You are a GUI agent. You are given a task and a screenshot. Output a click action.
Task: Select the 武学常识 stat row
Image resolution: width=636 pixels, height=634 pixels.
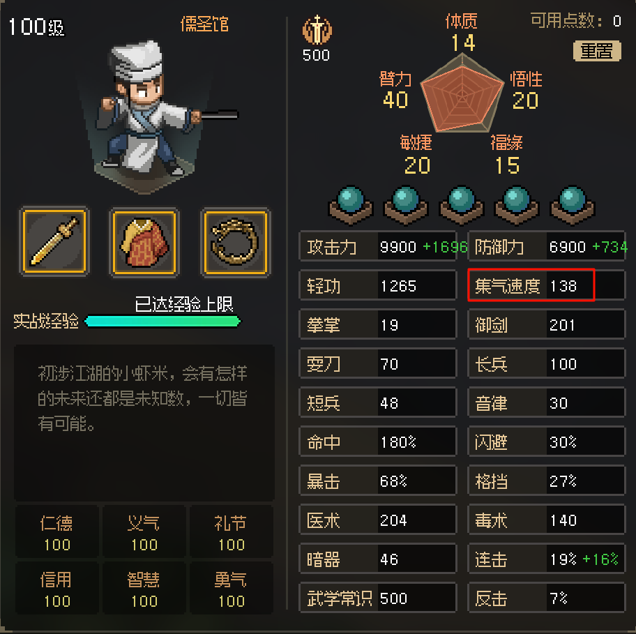point(378,598)
